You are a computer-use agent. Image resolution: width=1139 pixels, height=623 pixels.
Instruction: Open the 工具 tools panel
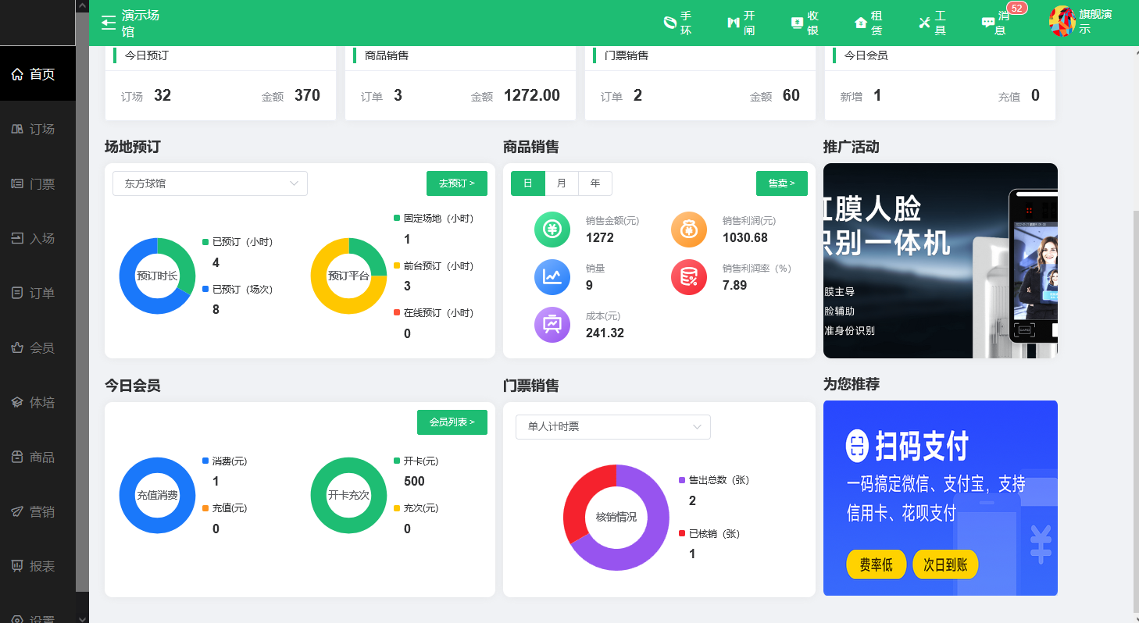click(x=933, y=22)
